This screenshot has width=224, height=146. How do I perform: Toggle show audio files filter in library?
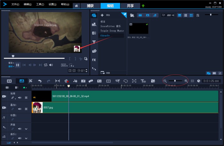click(155, 15)
